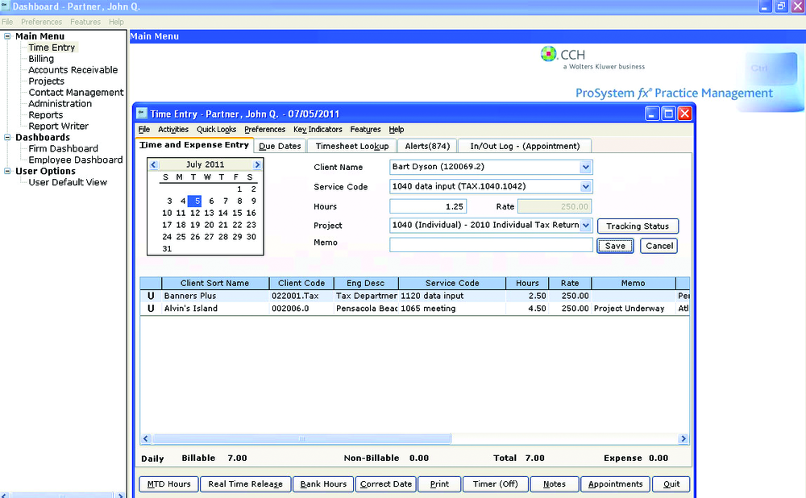
Task: Collapse the Main Menu tree node
Action: point(7,36)
